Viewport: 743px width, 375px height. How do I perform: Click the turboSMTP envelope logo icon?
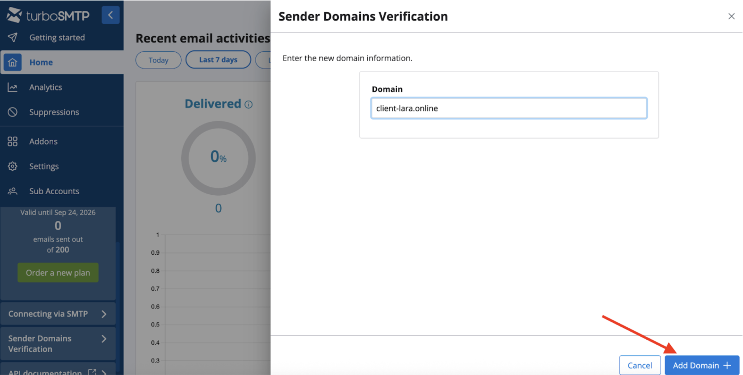coord(14,15)
